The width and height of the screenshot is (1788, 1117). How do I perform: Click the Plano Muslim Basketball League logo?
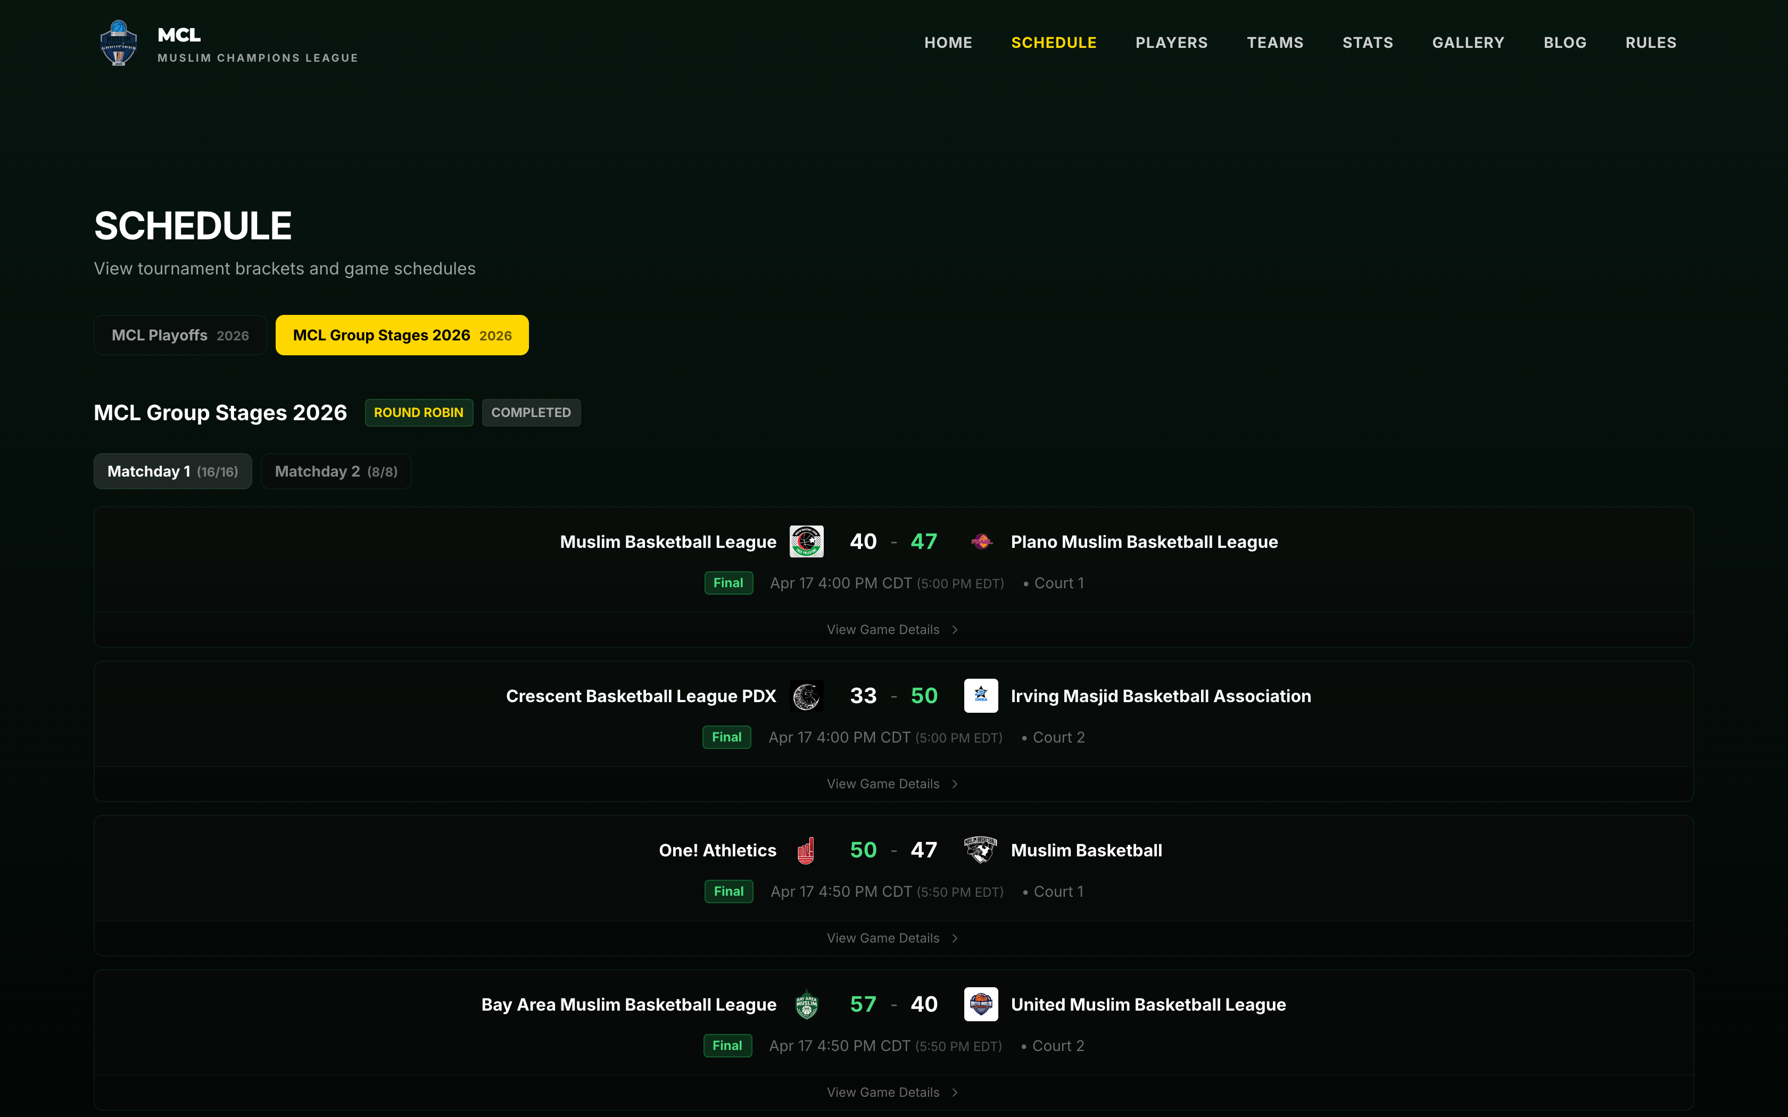(981, 541)
